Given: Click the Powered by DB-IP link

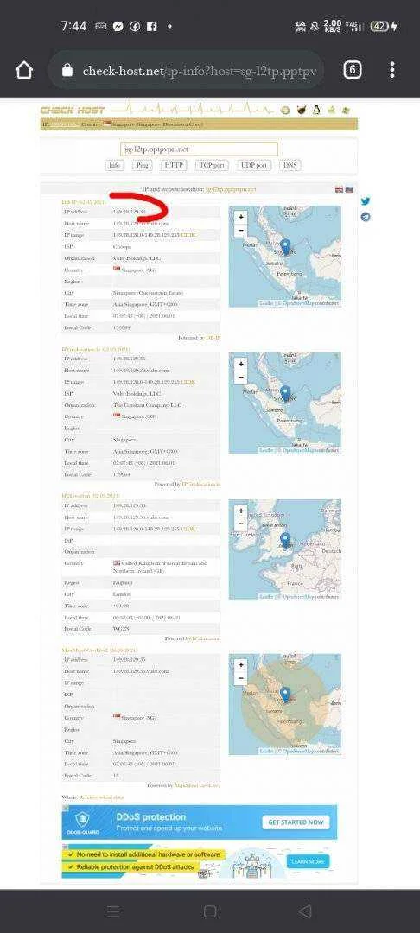Looking at the screenshot, I should tap(213, 338).
